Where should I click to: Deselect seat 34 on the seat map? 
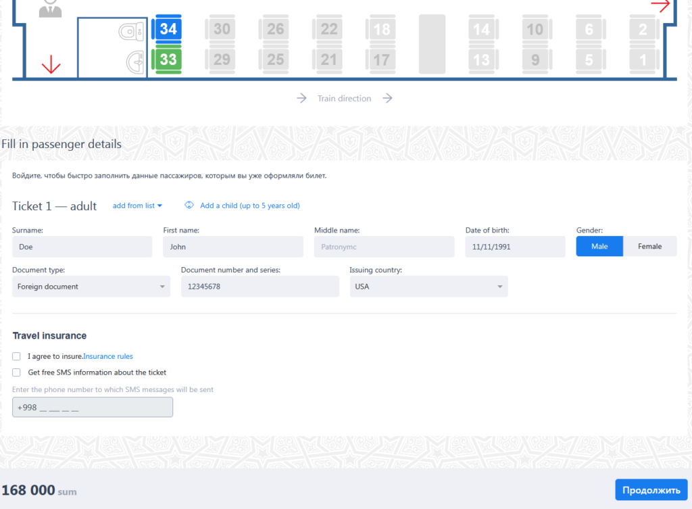click(x=167, y=29)
